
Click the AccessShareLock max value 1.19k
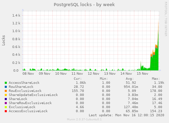(159, 83)
